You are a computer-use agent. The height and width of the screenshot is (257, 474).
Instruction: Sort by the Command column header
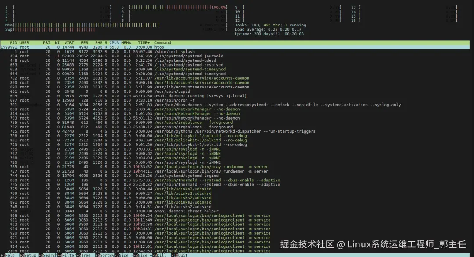click(x=163, y=43)
